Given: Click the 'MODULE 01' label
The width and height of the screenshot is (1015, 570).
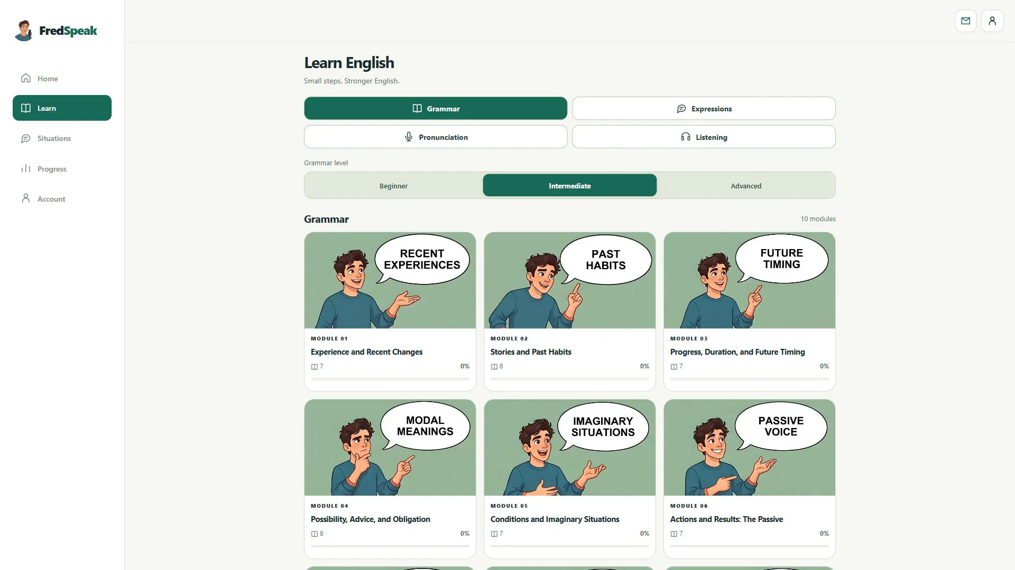Looking at the screenshot, I should pos(329,339).
